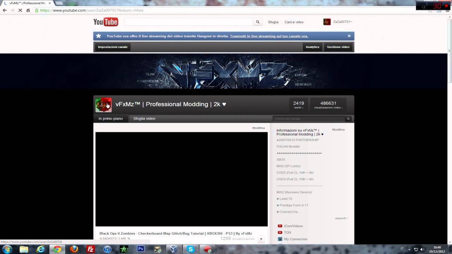This screenshot has height=254, width=452.
Task: Click the channel search magnifier icon
Action: pos(348,119)
